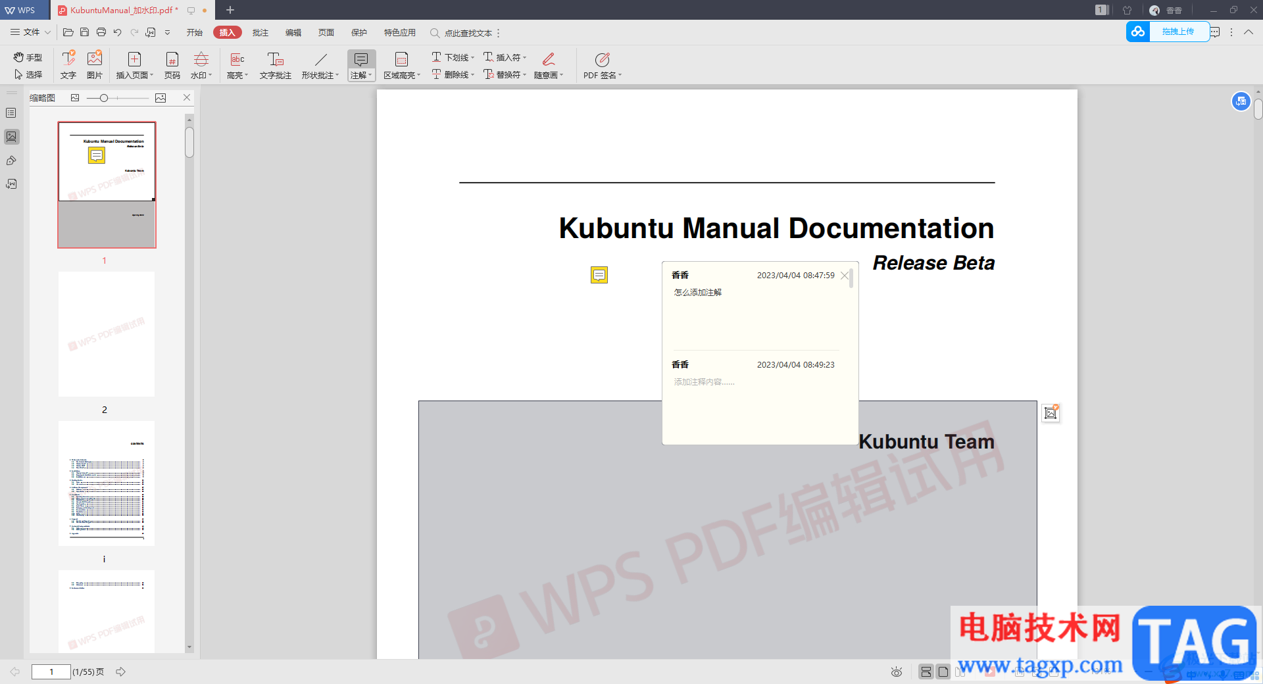The height and width of the screenshot is (684, 1263).
Task: Collapse the ribbon with the up chevron
Action: click(1248, 32)
